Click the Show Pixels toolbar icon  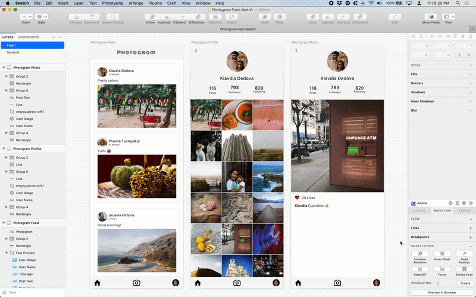pyautogui.click(x=431, y=17)
